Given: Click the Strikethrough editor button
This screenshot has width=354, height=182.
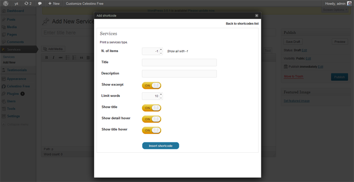Looking at the screenshot, I should [x=61, y=58].
